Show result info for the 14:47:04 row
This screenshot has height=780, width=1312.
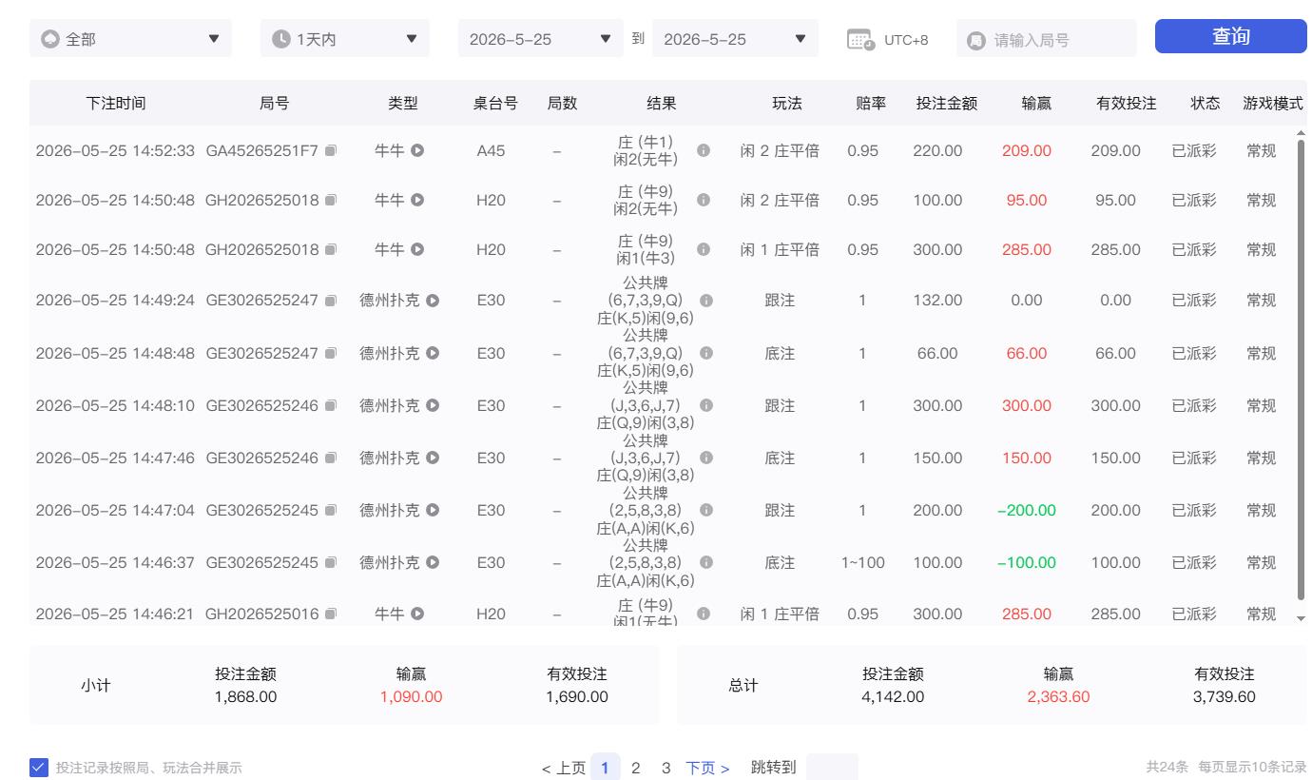coord(706,511)
